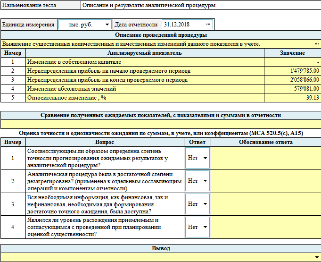Click value 39.13

313,98
